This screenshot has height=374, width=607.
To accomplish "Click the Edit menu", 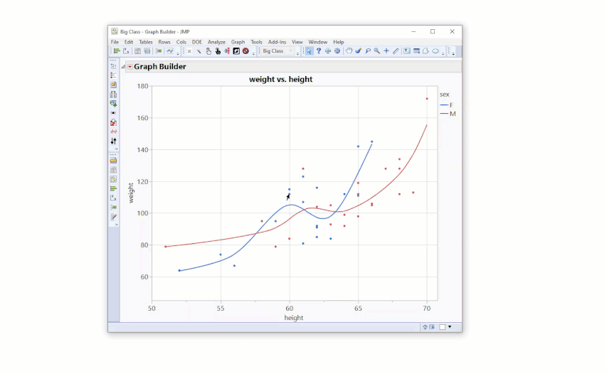I will (x=129, y=42).
